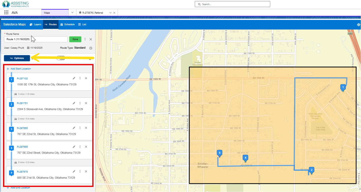Open the R-287132 stop link

[22, 78]
